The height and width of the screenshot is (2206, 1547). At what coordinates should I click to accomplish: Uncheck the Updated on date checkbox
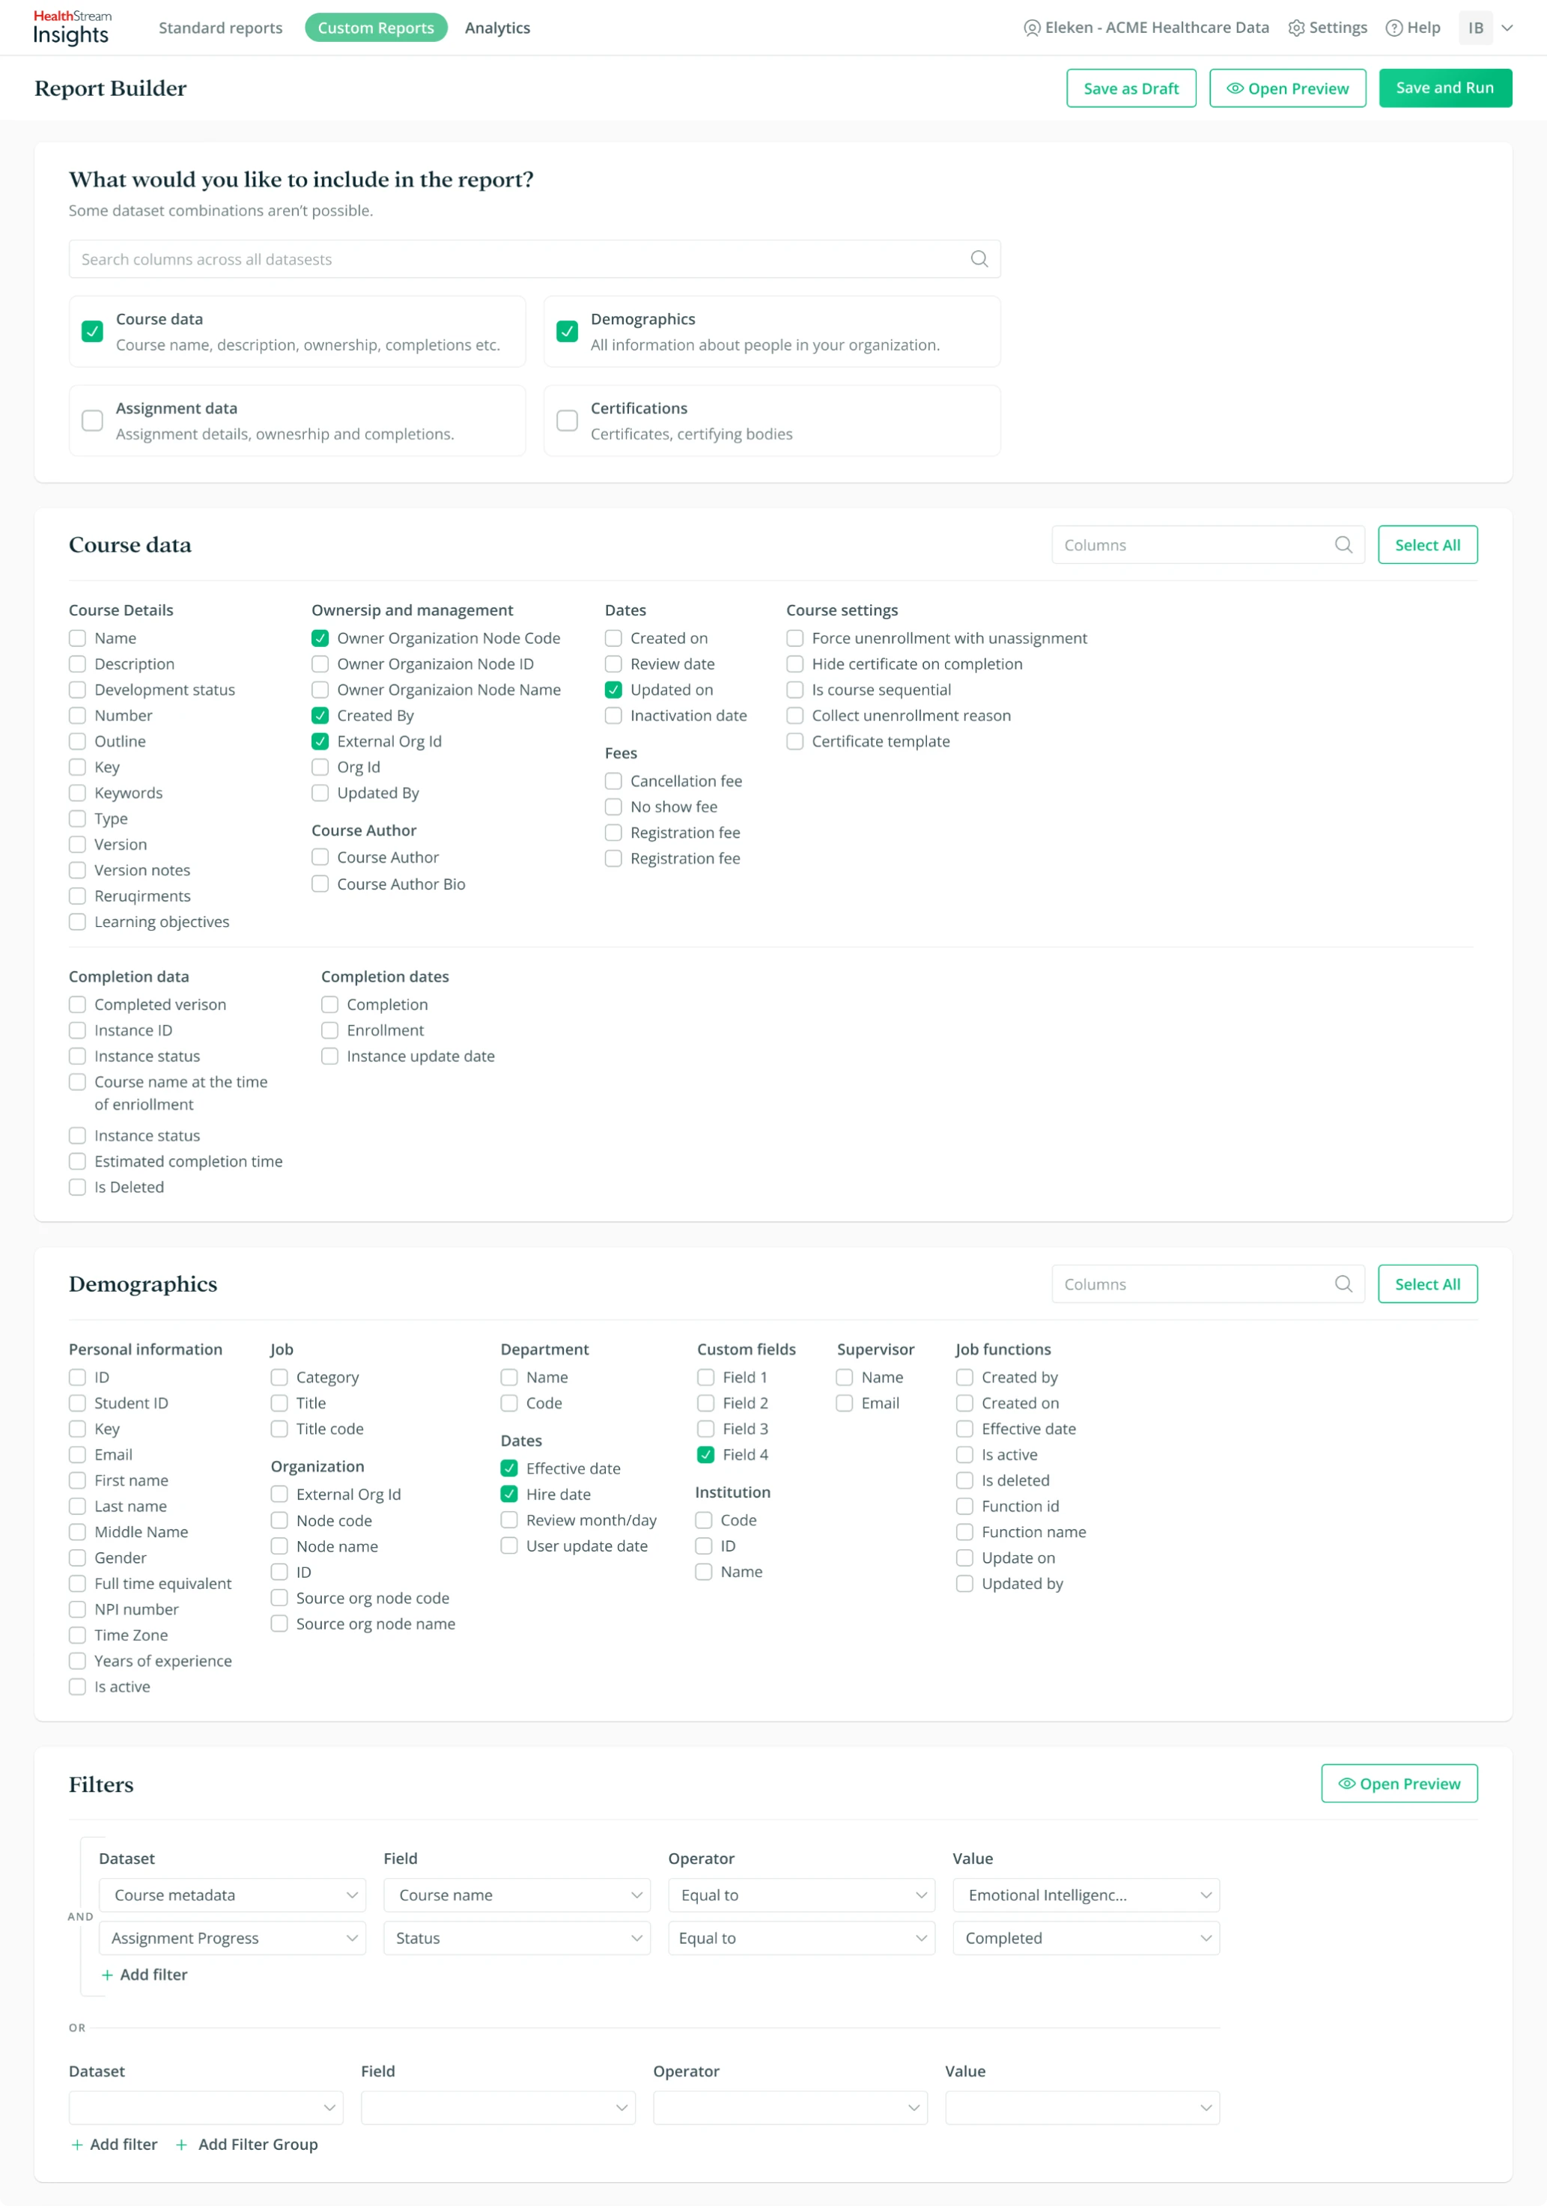613,689
